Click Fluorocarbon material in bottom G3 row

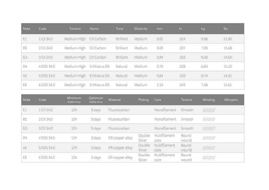tap(119, 128)
